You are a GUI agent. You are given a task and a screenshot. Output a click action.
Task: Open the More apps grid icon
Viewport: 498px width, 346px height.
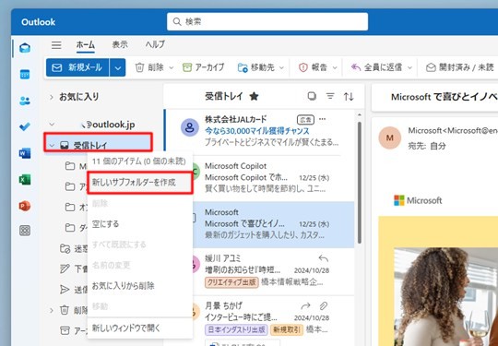[x=25, y=231]
